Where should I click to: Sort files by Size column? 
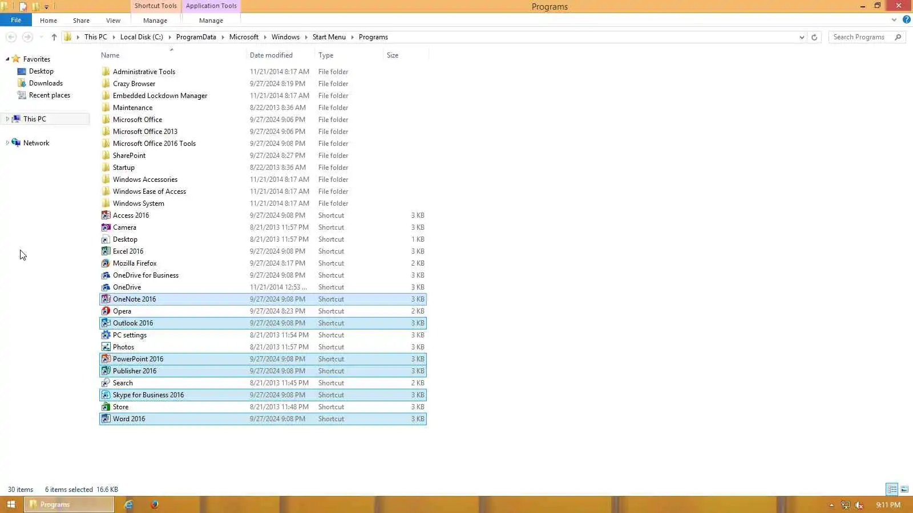click(406, 55)
